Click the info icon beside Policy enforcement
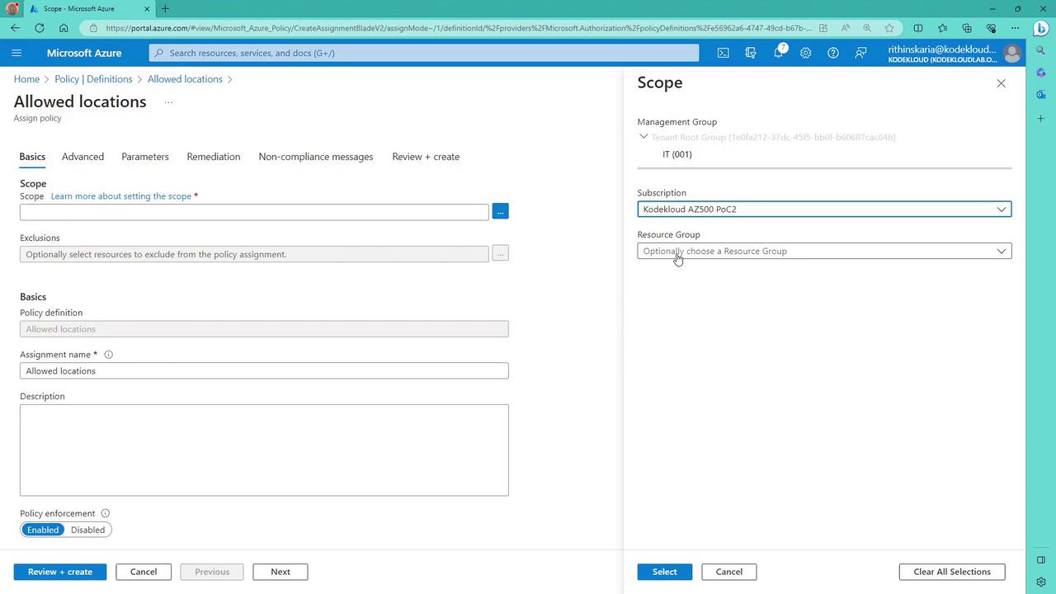1056x594 pixels. point(105,513)
